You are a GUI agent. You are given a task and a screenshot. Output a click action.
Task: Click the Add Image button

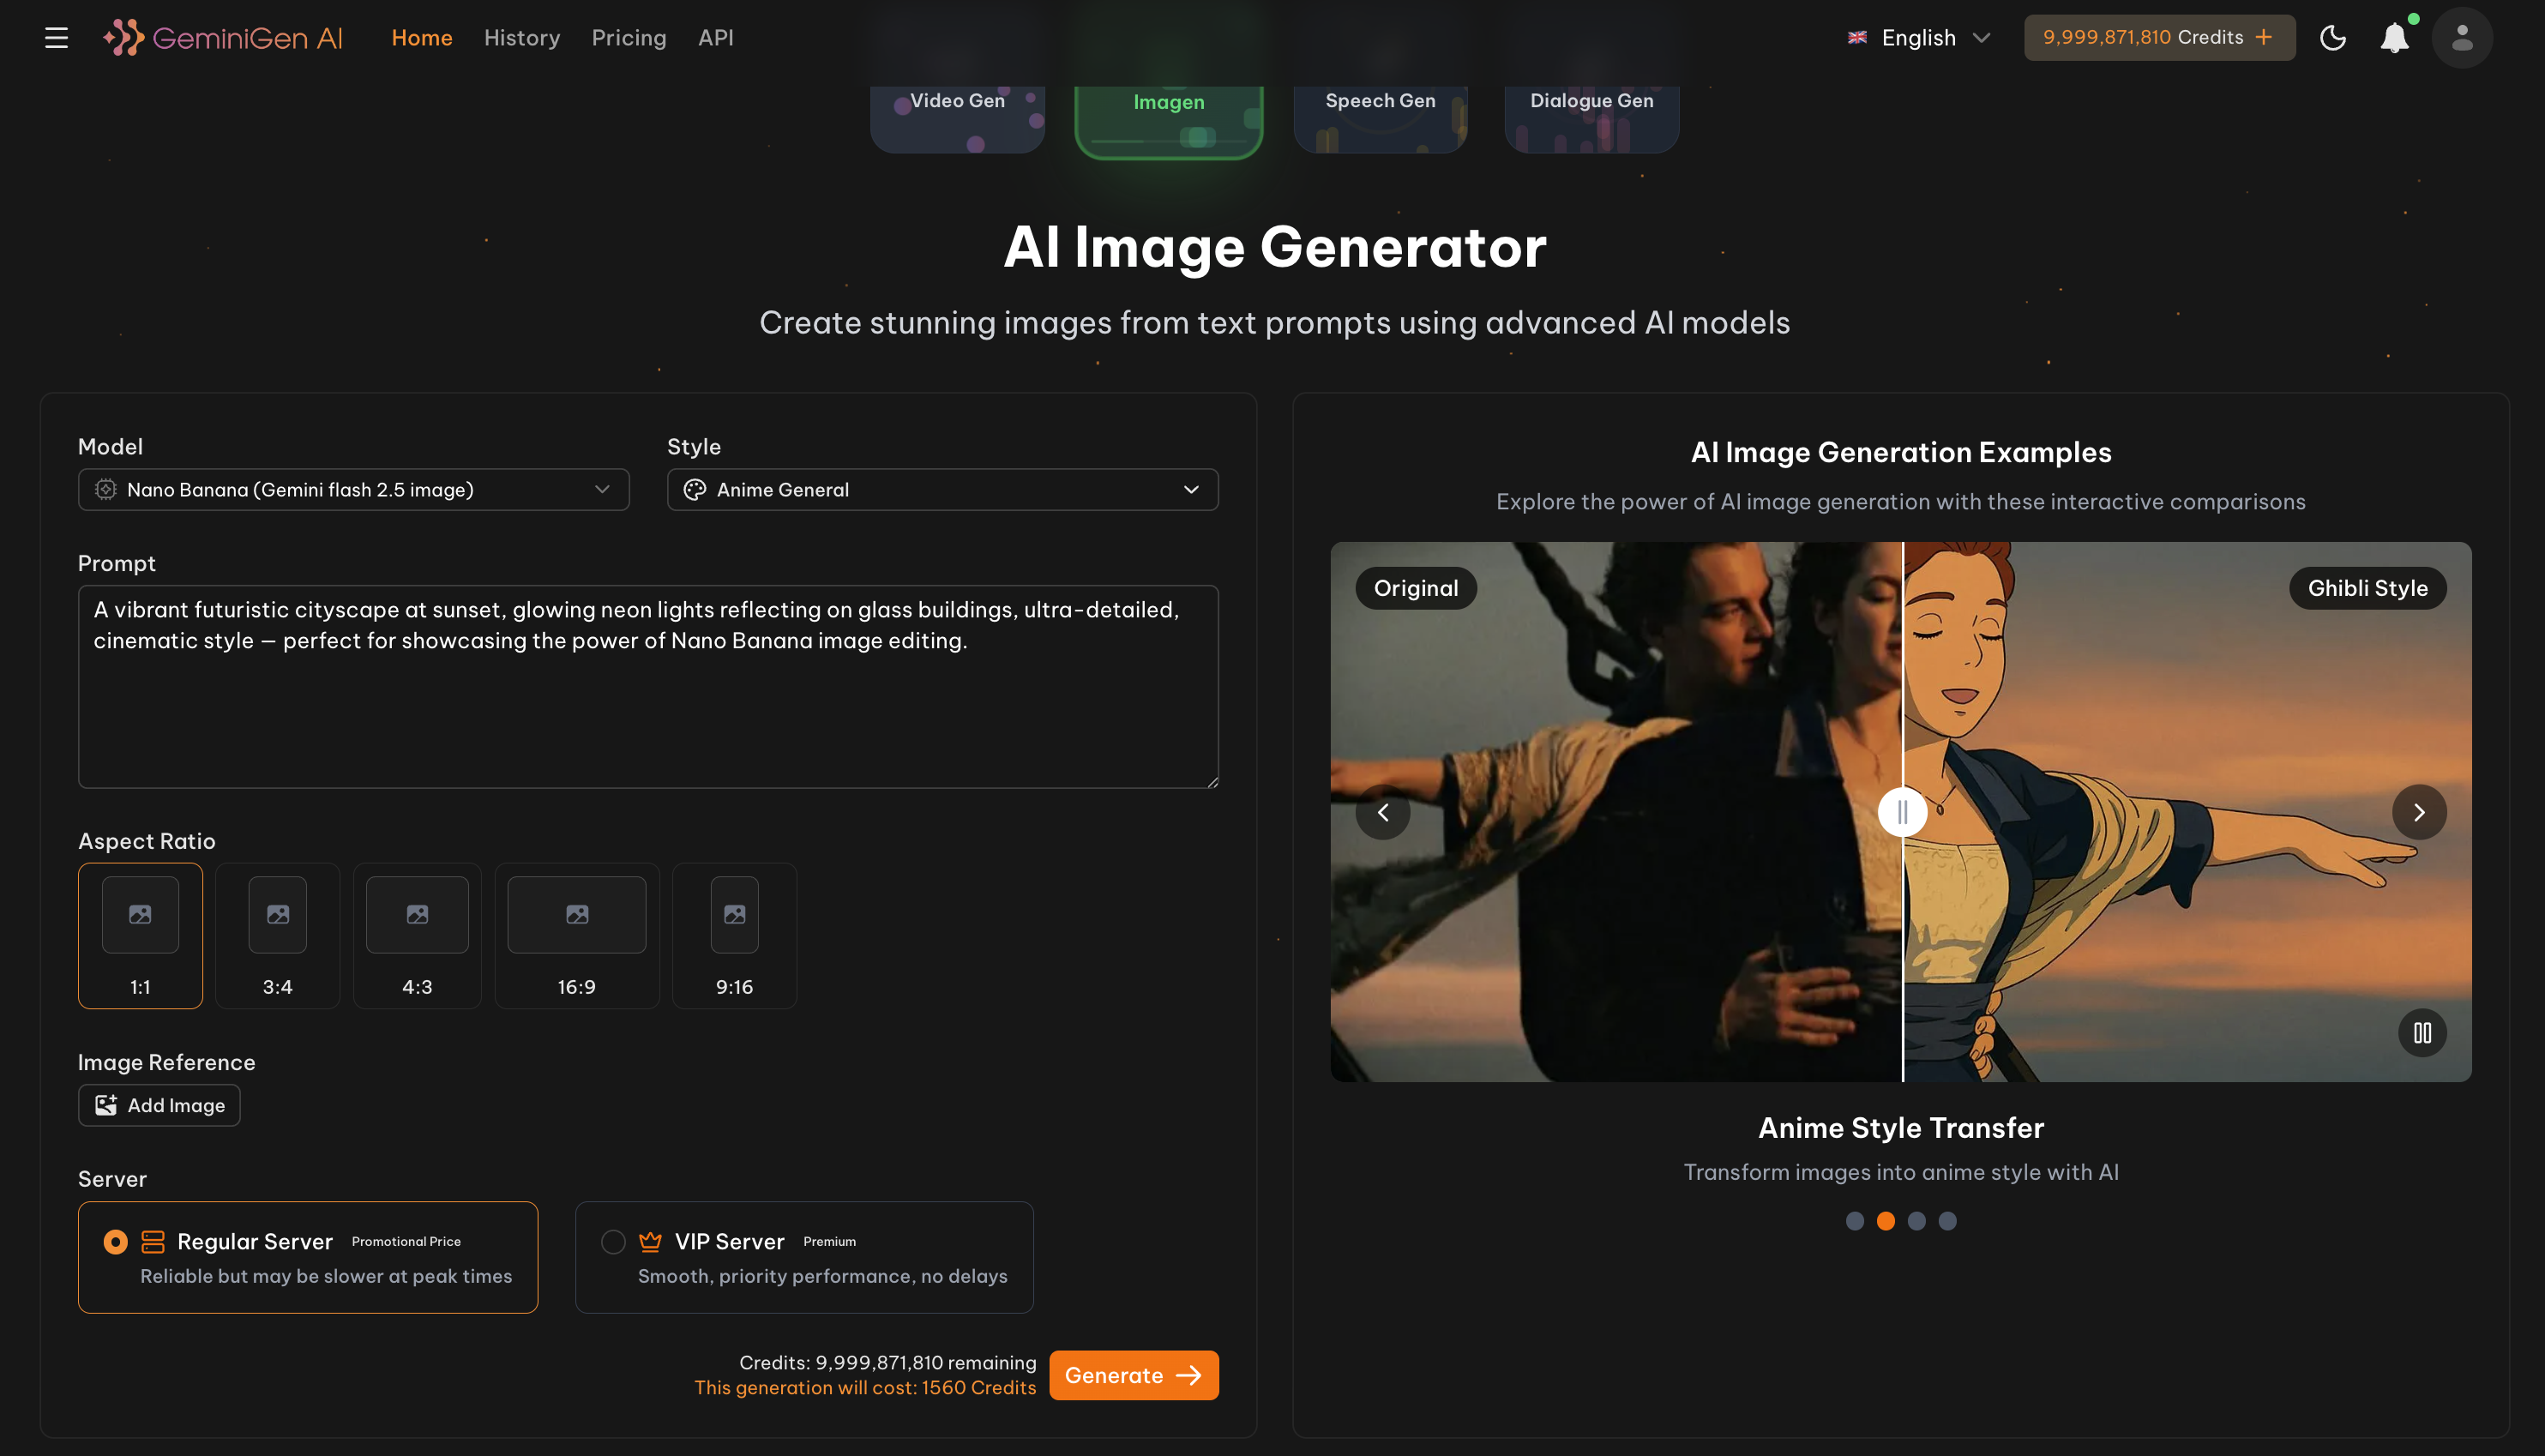159,1105
